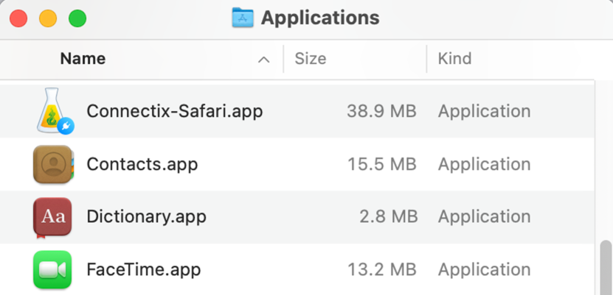Select the Dictionary app icon
This screenshot has width=613, height=295.
point(52,217)
